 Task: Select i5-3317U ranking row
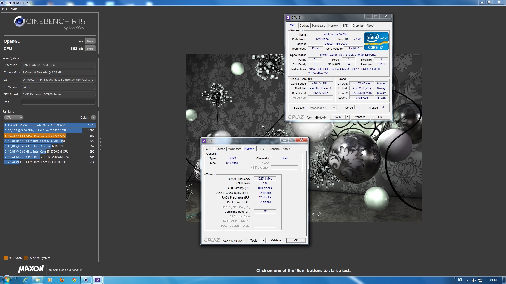click(50, 162)
